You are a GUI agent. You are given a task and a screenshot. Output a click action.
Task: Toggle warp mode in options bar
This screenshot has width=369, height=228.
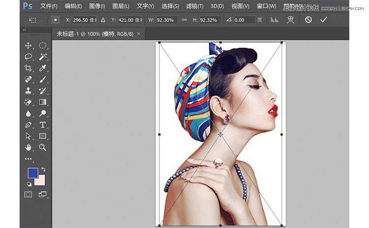[291, 20]
